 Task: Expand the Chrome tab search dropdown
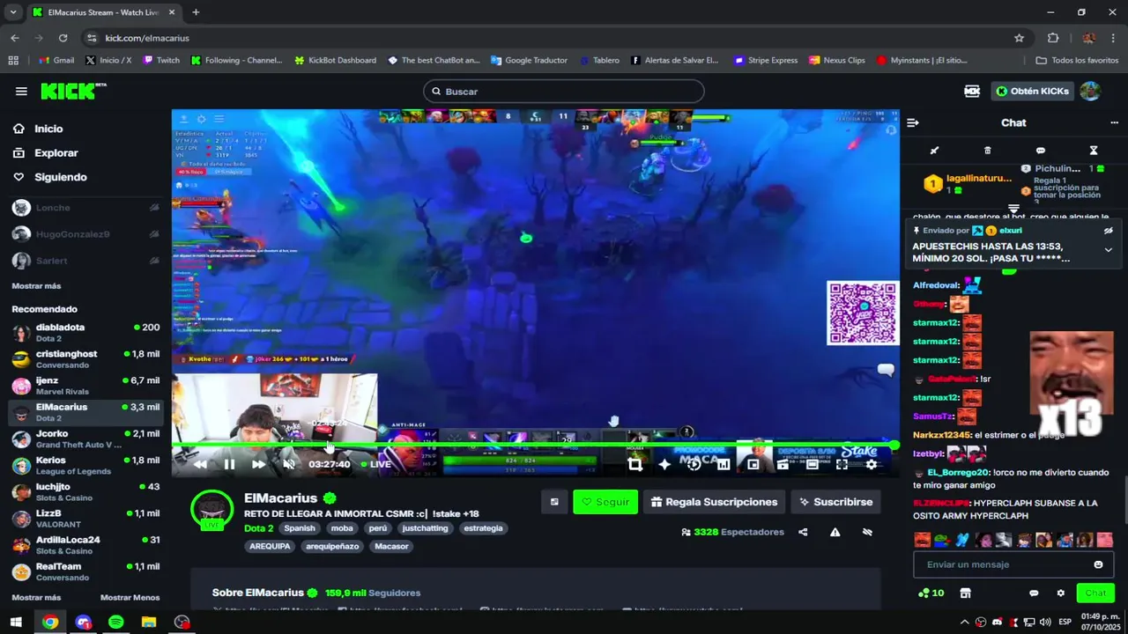(x=13, y=12)
